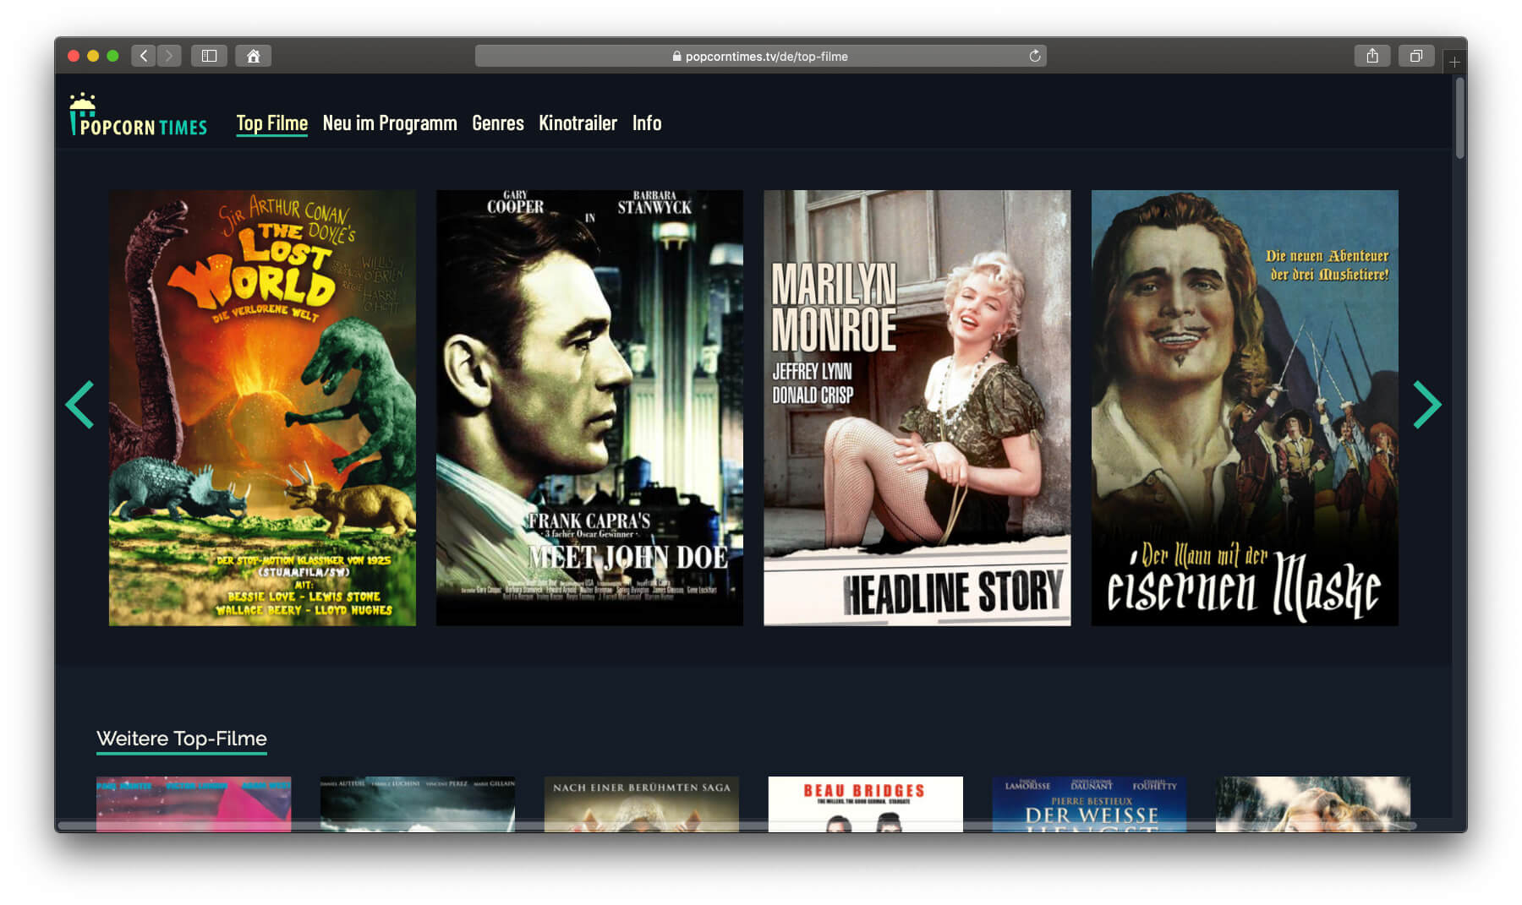The image size is (1522, 905).
Task: Reload the page with the refresh icon
Action: tap(1034, 56)
